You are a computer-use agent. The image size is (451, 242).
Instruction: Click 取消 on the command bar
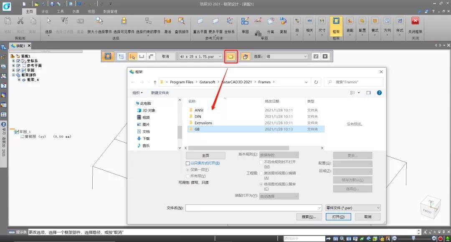(165, 57)
